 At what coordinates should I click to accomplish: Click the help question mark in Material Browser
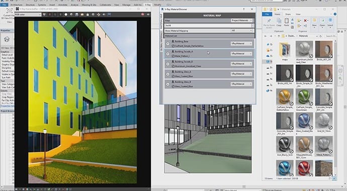point(244,9)
